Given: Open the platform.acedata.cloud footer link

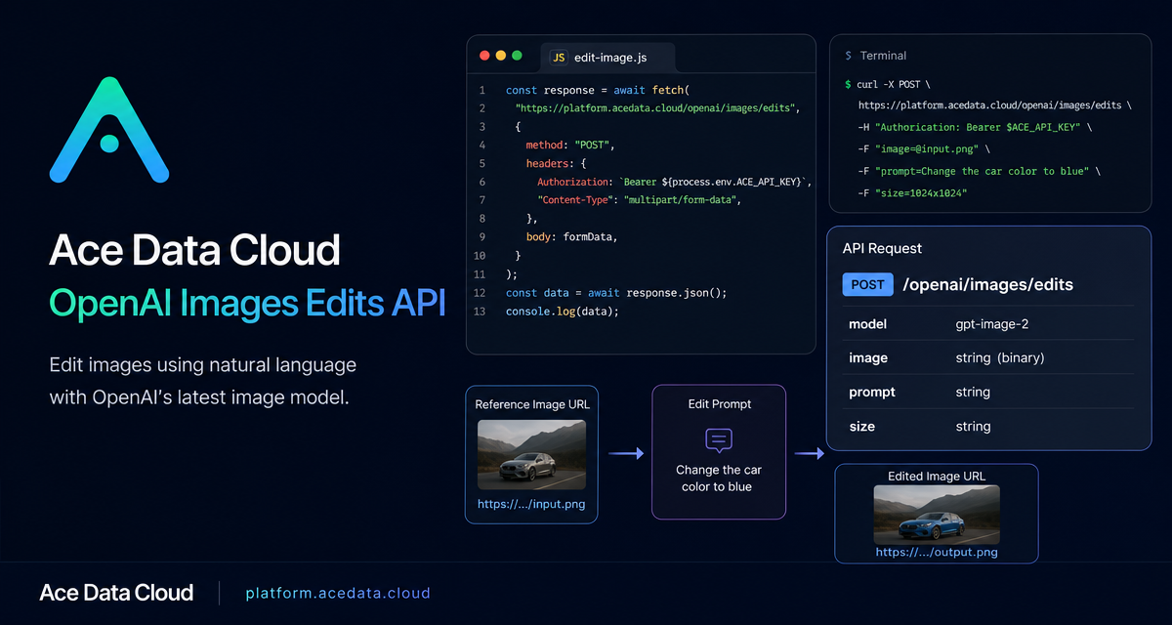Looking at the screenshot, I should click(x=338, y=593).
